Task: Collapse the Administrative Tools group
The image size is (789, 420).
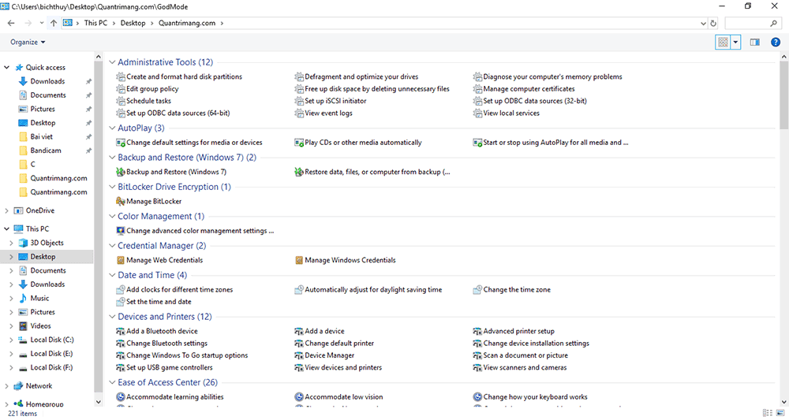Action: tap(111, 62)
